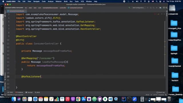183x103 pixels.
Task: Open Music app from the Dock
Action: click(x=67, y=99)
